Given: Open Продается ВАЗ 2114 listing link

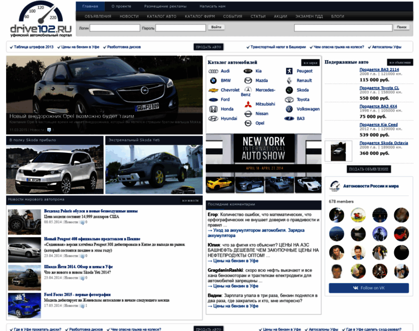Looking at the screenshot, I should (x=379, y=70).
